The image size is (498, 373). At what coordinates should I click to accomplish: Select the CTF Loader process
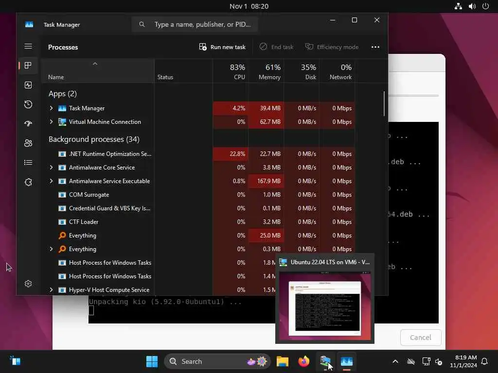(x=198, y=222)
